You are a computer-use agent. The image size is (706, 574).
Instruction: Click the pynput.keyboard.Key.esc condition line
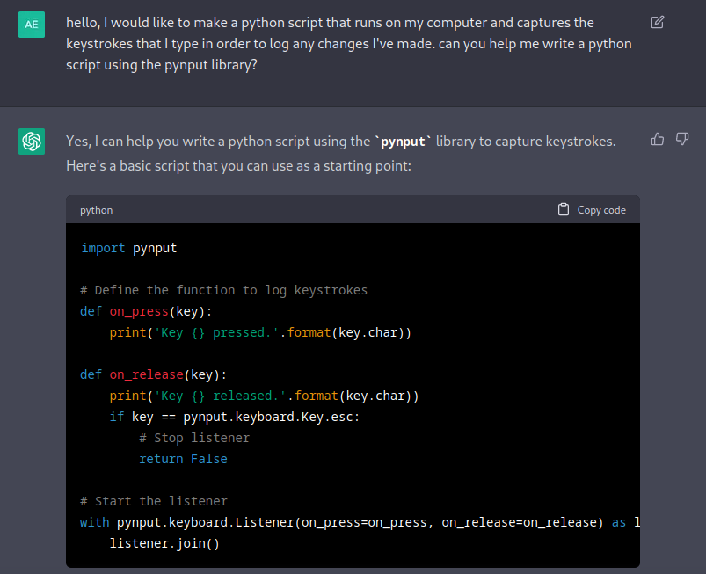(235, 417)
